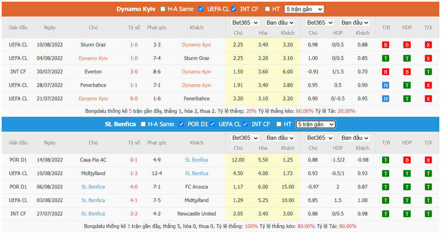Click red B HDP badge in Everton row
The height and width of the screenshot is (233, 441).
coord(407,72)
